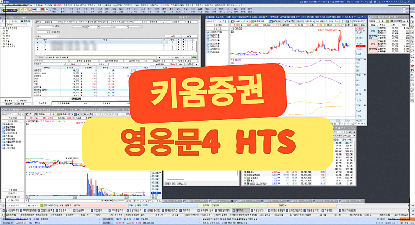Click the condition expression field showing the 'and' terms
The image size is (415, 225).
click(101, 57)
